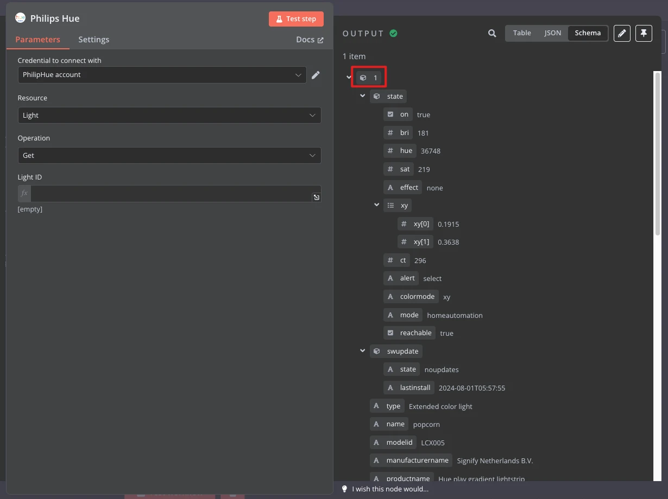Click the output panel vertical scrollbar
Image resolution: width=668 pixels, height=499 pixels.
click(x=658, y=154)
